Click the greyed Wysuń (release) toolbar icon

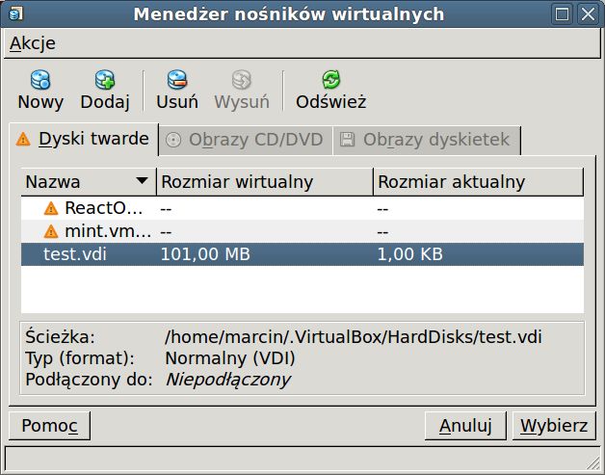point(242,80)
